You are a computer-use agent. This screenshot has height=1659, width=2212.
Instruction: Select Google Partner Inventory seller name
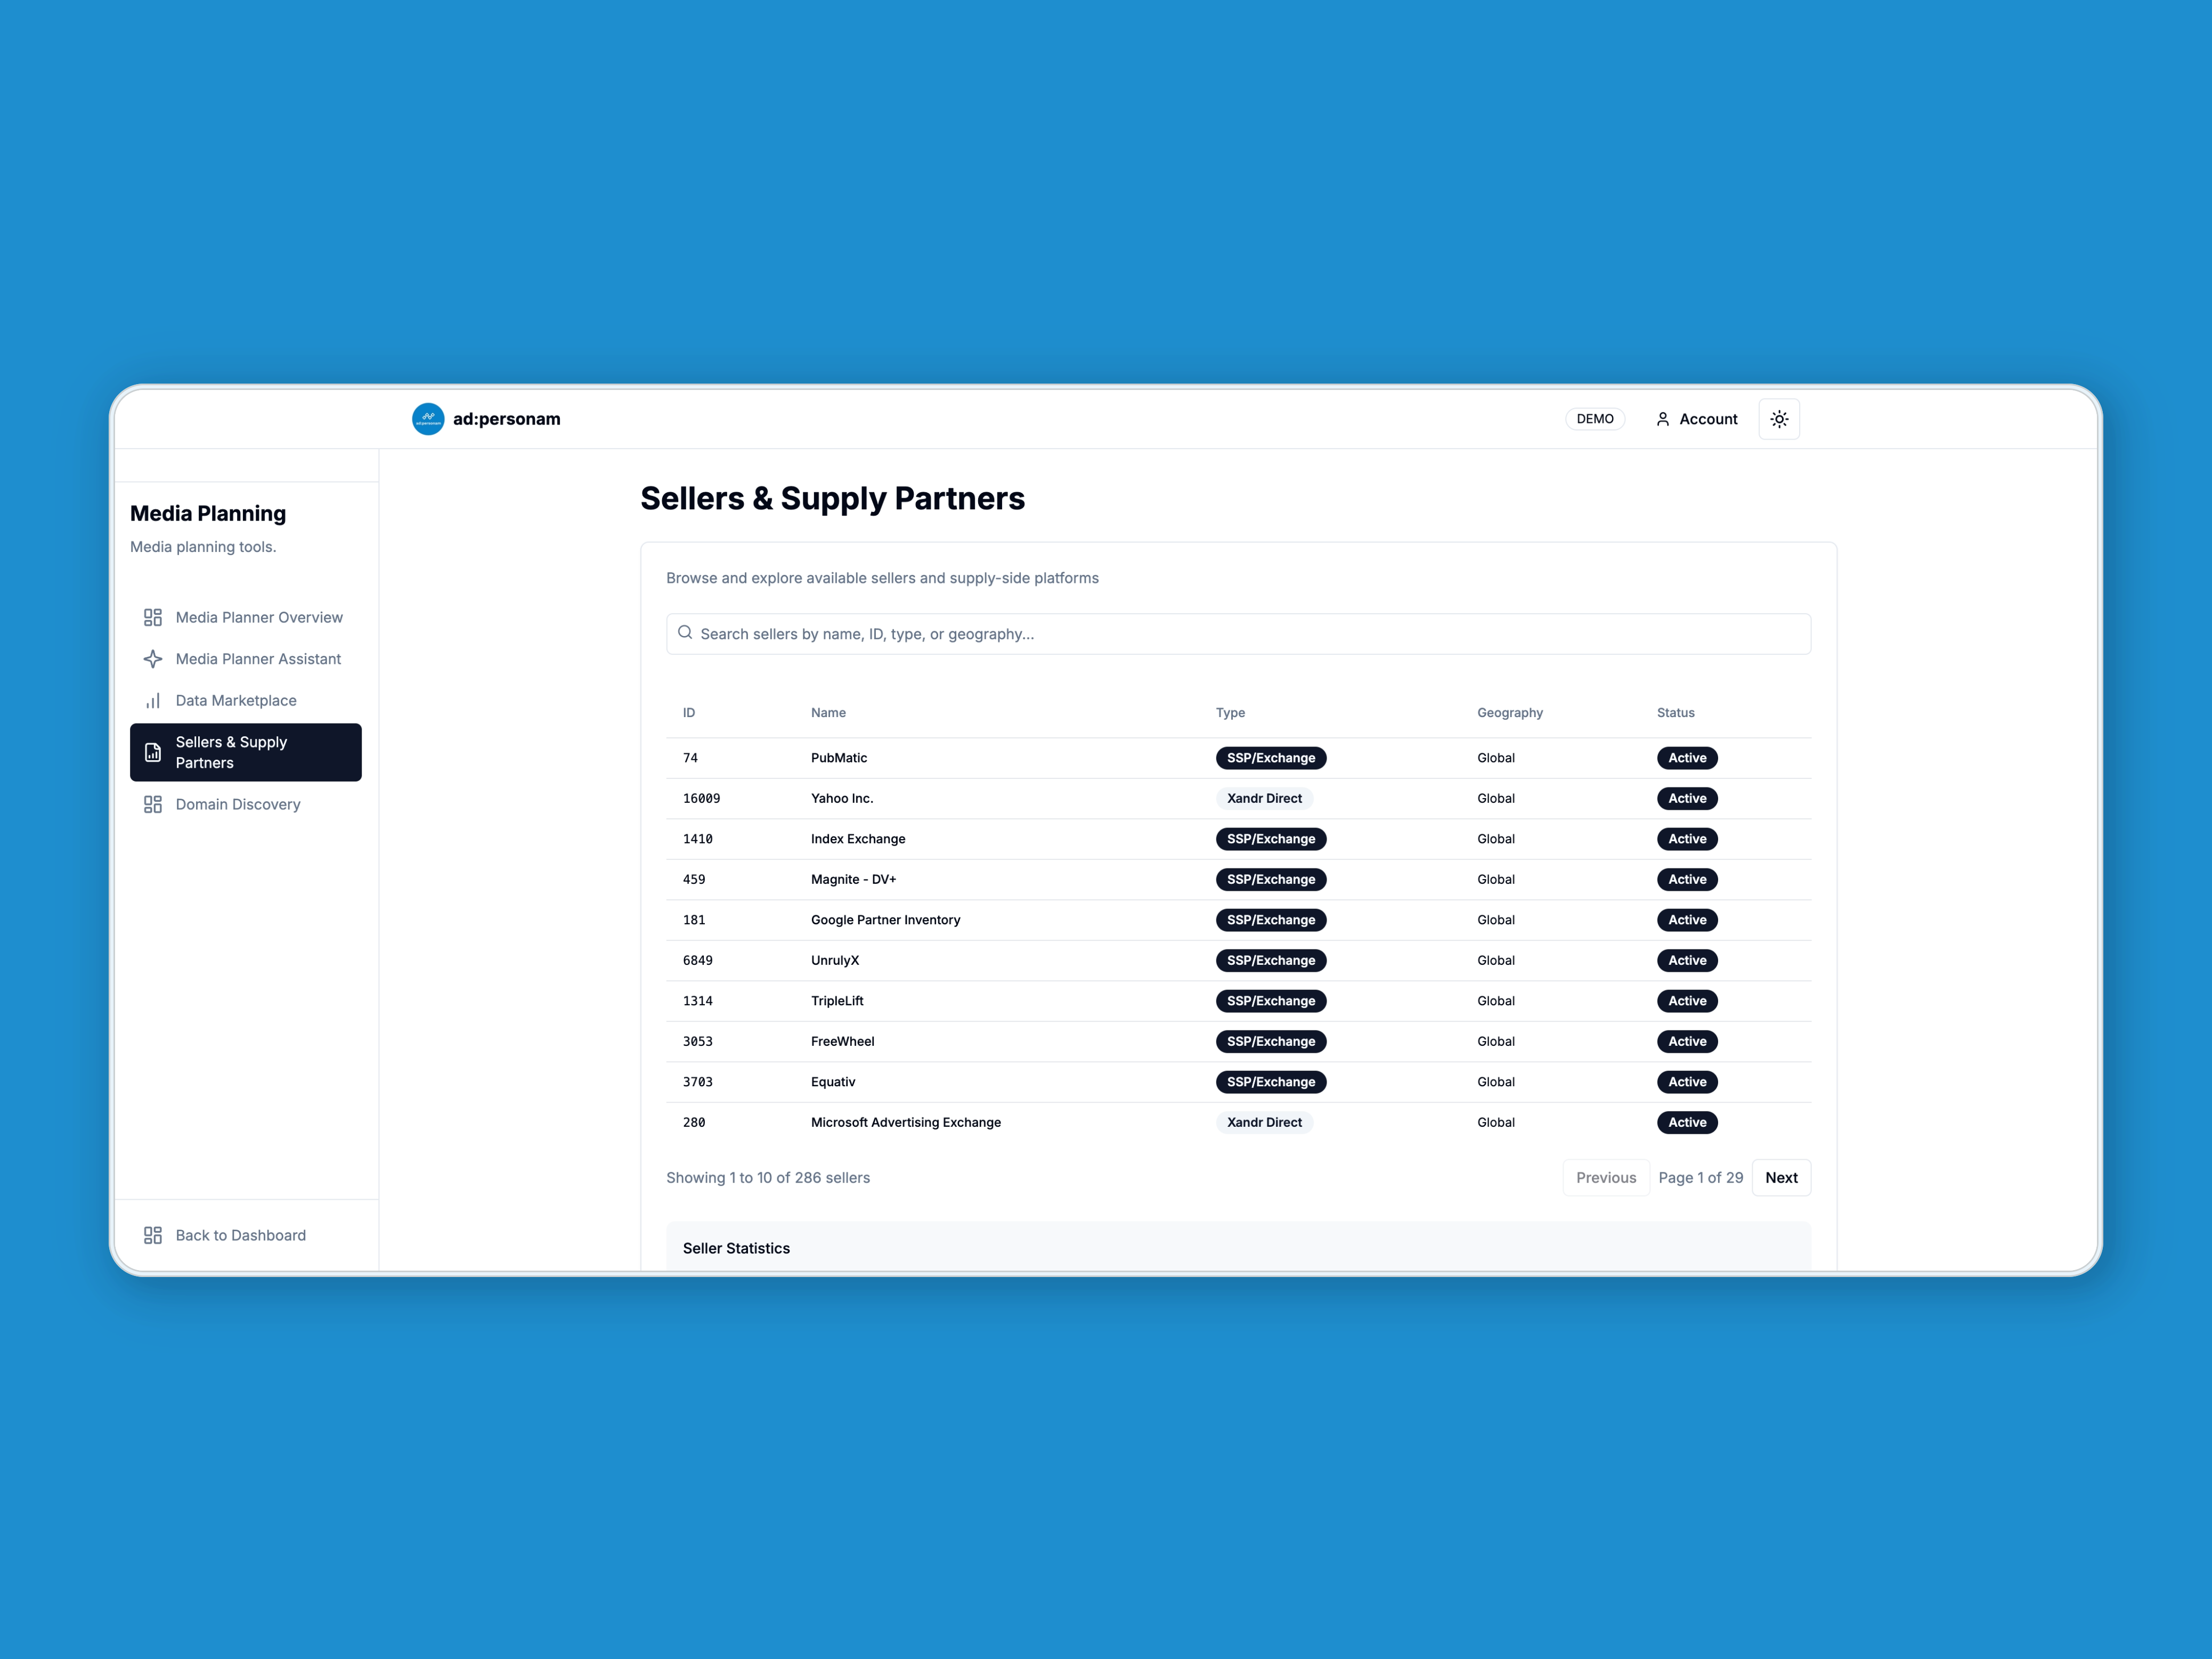[885, 920]
